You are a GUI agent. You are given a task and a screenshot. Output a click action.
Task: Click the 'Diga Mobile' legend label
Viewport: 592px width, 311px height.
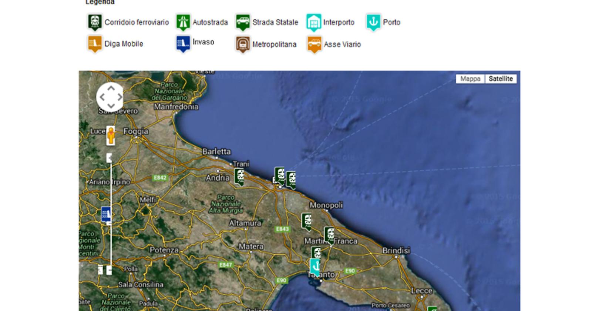[124, 44]
